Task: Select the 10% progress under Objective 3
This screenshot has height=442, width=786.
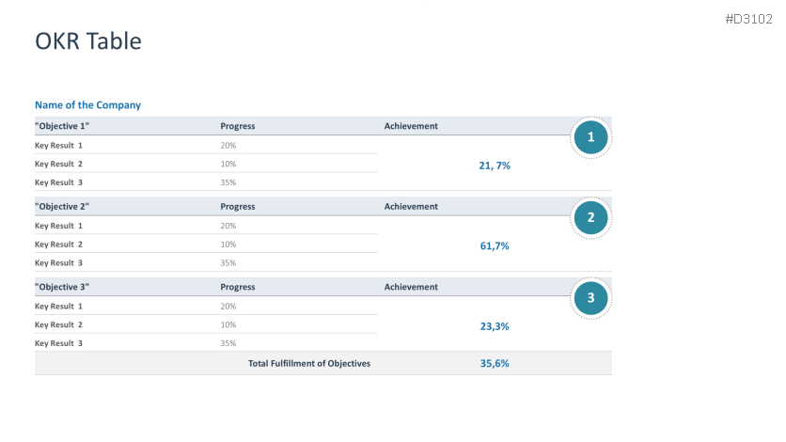Action: 228,324
